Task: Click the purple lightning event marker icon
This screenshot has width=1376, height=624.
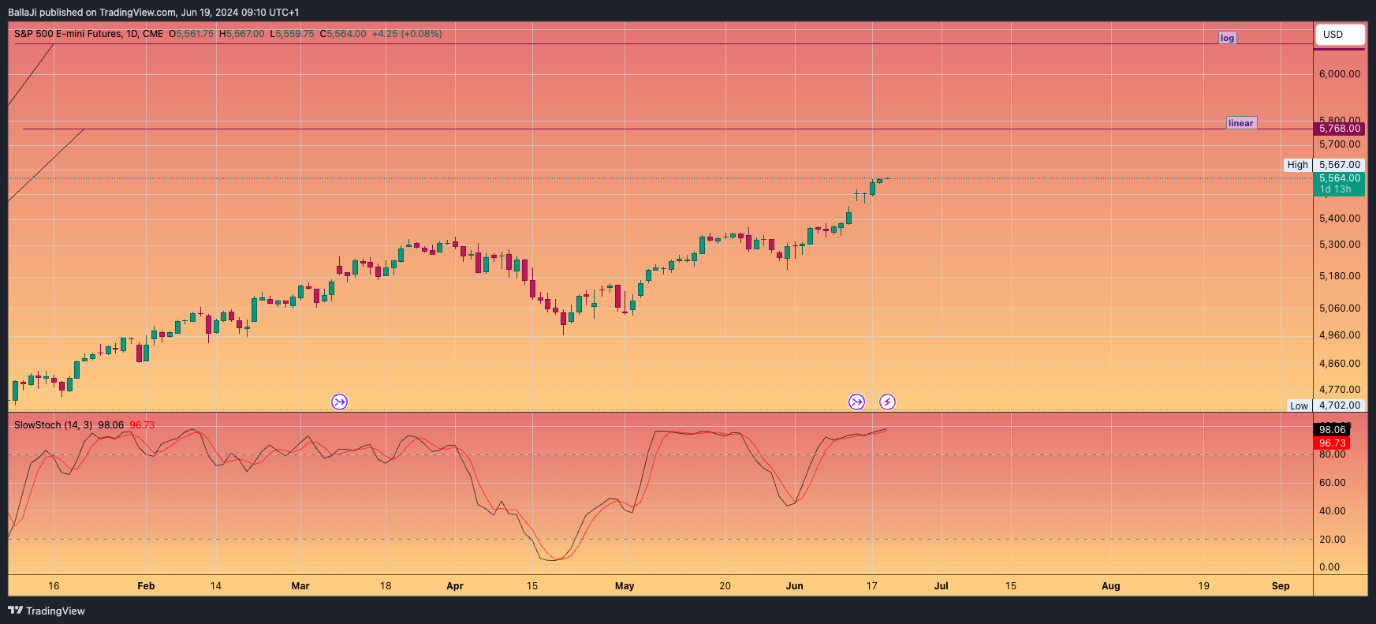Action: point(887,402)
